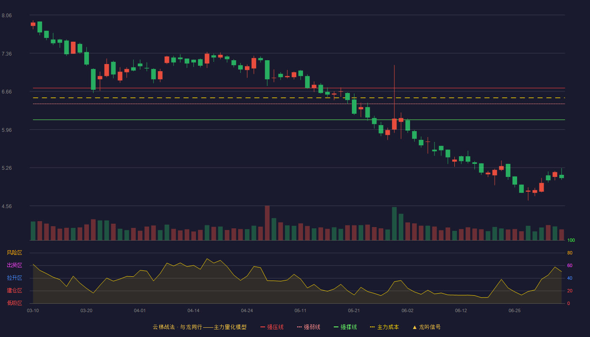Click the red 强压线 legend line marker
Screen dimensions: 590x337
[263, 327]
